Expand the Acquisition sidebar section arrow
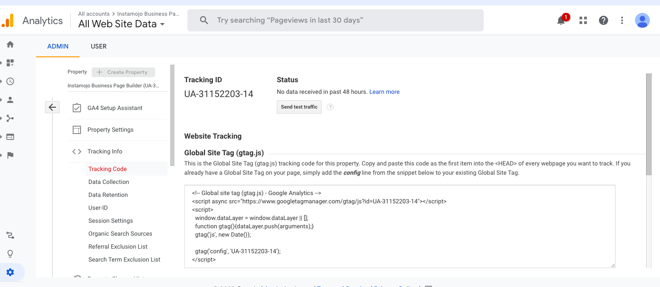Image resolution: width=660 pixels, height=287 pixels. tap(2, 118)
